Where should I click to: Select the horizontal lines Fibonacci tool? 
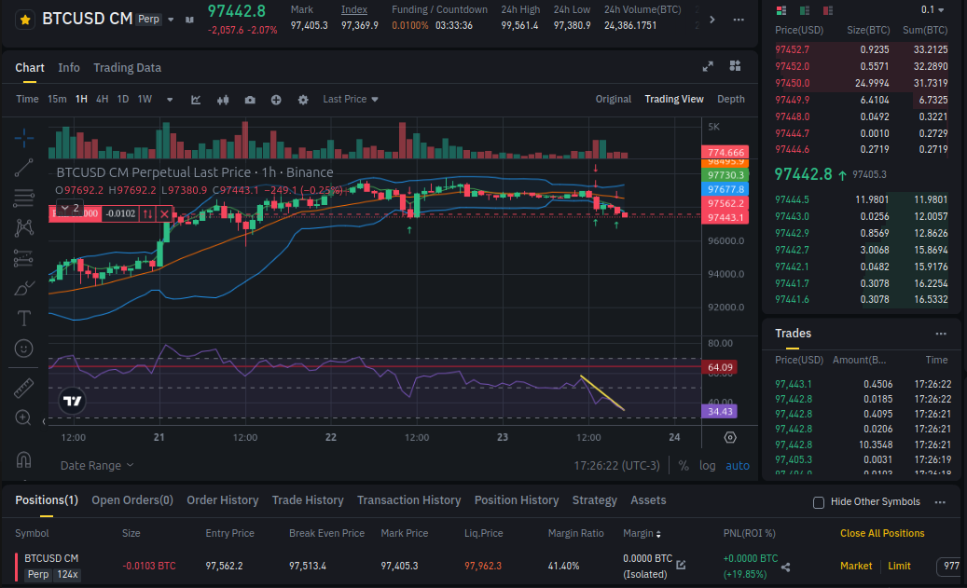point(23,198)
